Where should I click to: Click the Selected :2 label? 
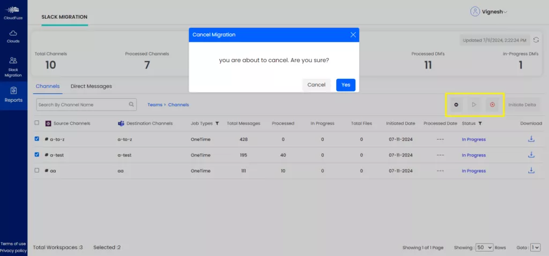[107, 247]
